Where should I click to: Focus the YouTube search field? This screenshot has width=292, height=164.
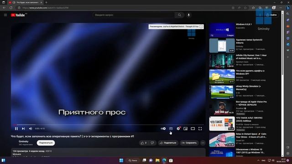[134, 15]
